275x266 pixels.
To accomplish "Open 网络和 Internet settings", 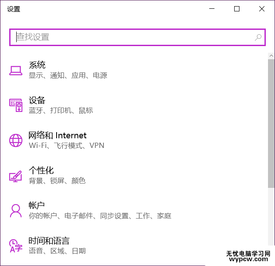I will (x=57, y=135).
